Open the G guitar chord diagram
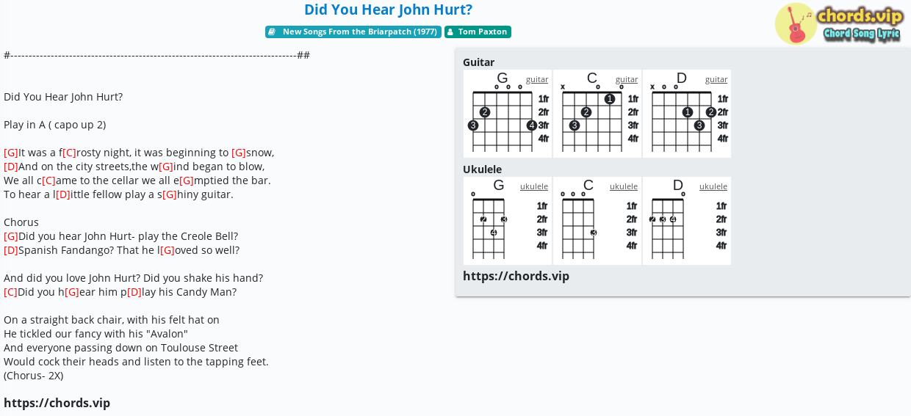The width and height of the screenshot is (911, 416). [508, 114]
